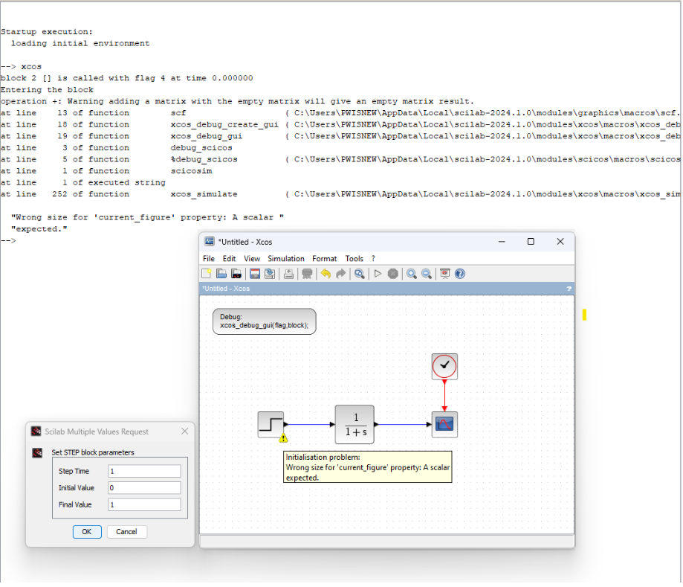Click the 'Set STEP block parameters' label
Image resolution: width=683 pixels, height=587 pixels.
point(93,452)
